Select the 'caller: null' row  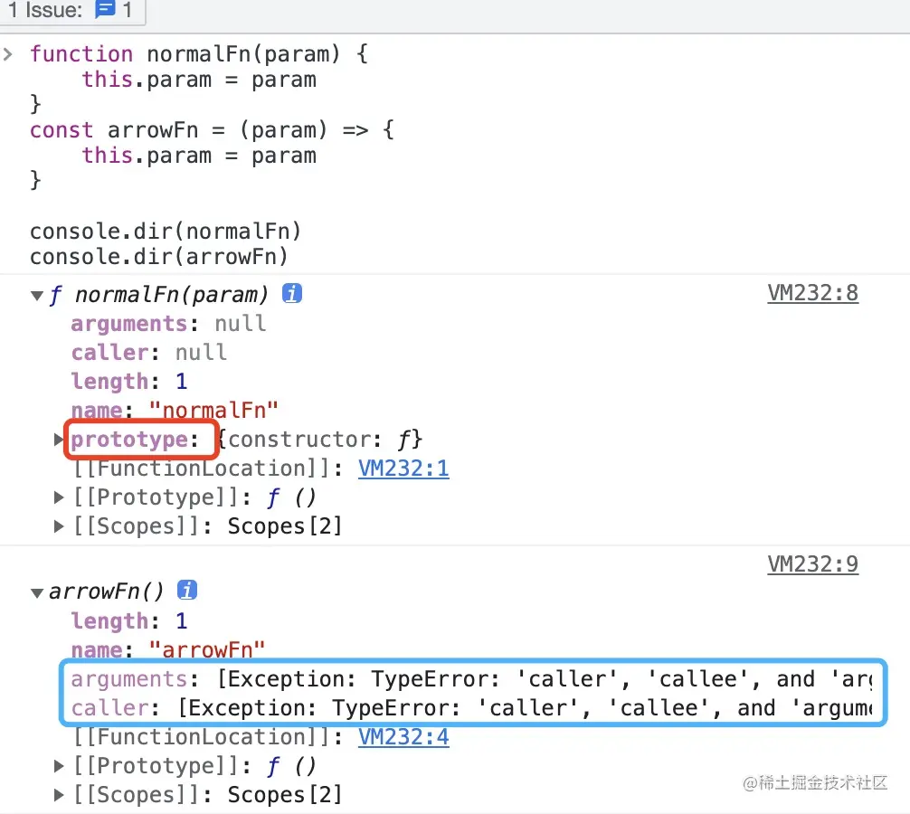tap(148, 353)
